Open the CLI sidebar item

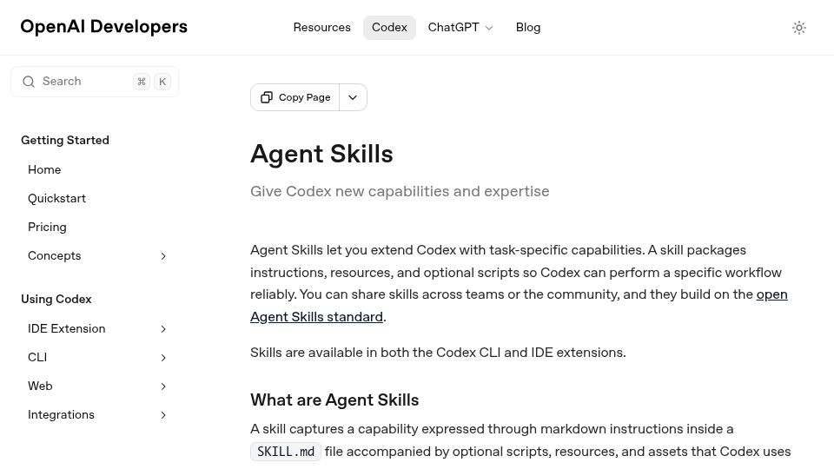(37, 357)
